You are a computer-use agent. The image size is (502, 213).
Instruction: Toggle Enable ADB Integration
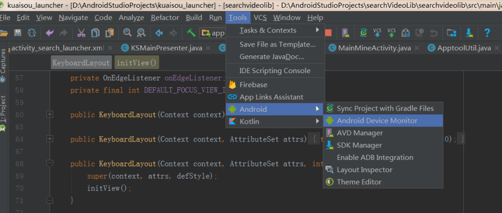[x=383, y=157]
